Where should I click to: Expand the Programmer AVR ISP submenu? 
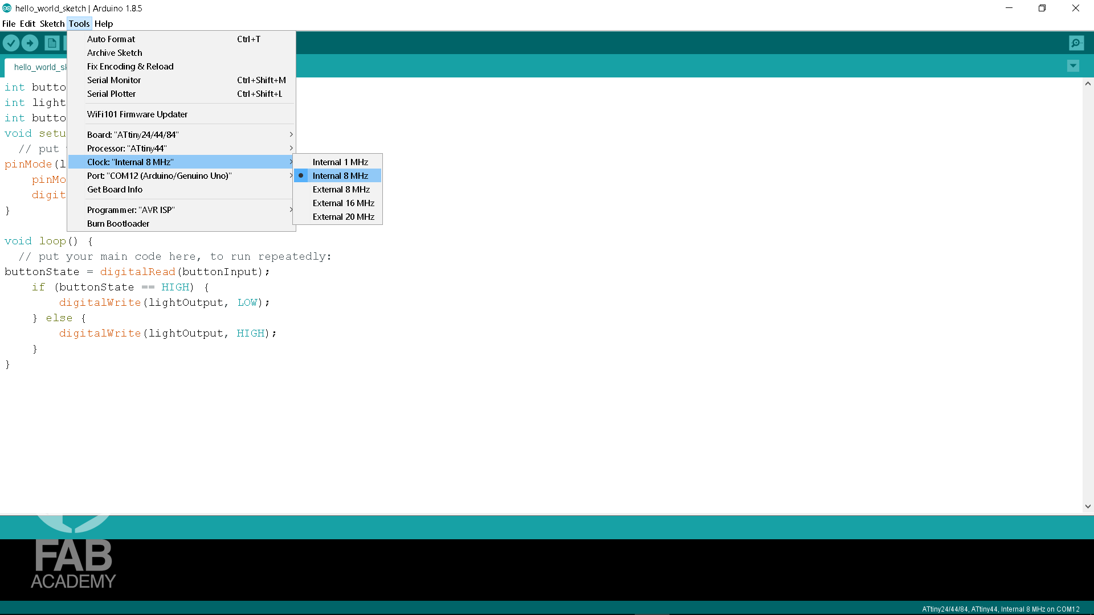[181, 210]
